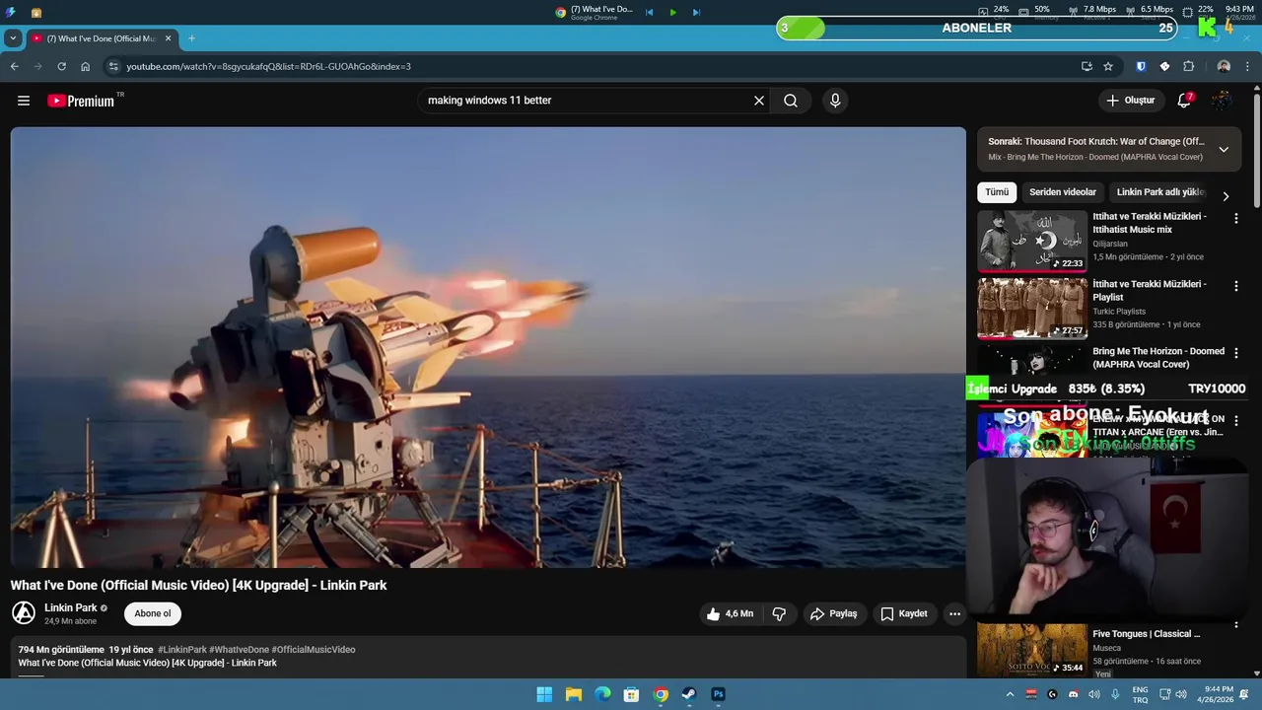This screenshot has width=1262, height=710.
Task: Go to previous track in top bar
Action: [649, 12]
